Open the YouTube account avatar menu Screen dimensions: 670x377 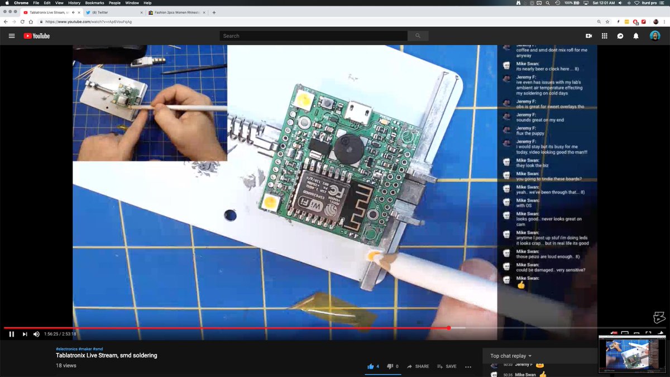654,36
